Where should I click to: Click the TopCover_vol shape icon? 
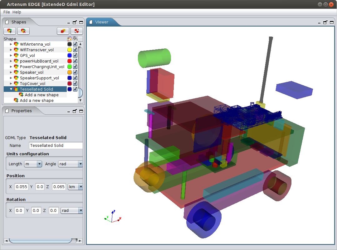pos(16,83)
